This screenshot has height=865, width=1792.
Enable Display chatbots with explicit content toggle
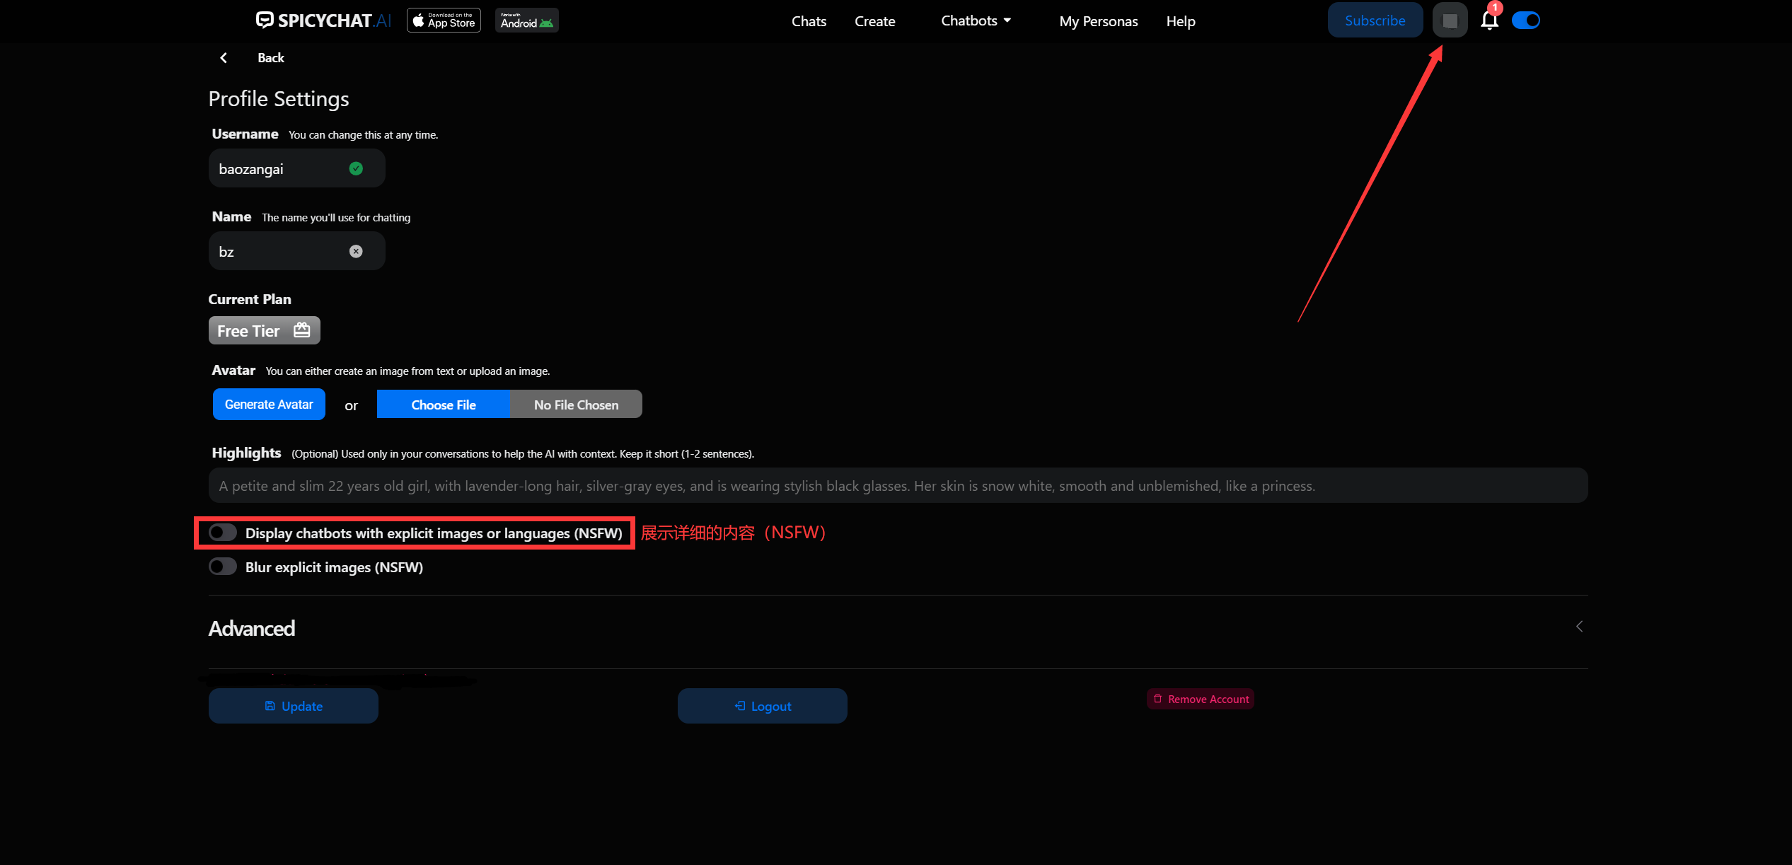point(223,533)
